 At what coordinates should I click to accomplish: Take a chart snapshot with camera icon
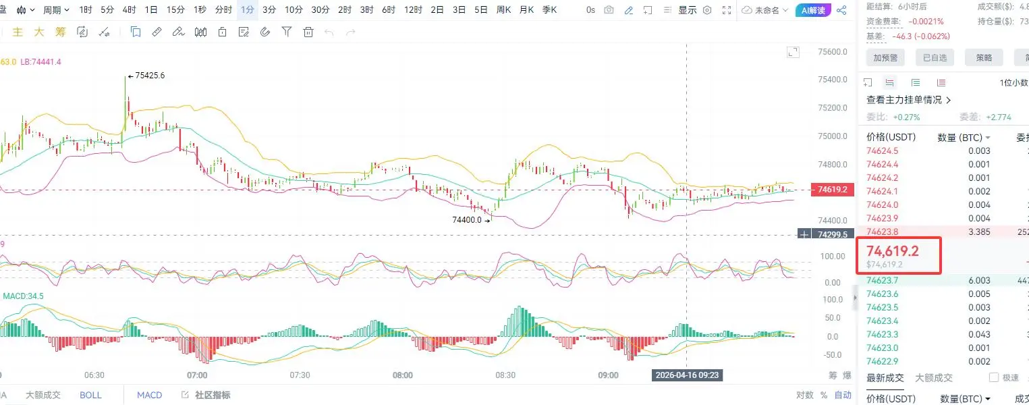pyautogui.click(x=609, y=10)
